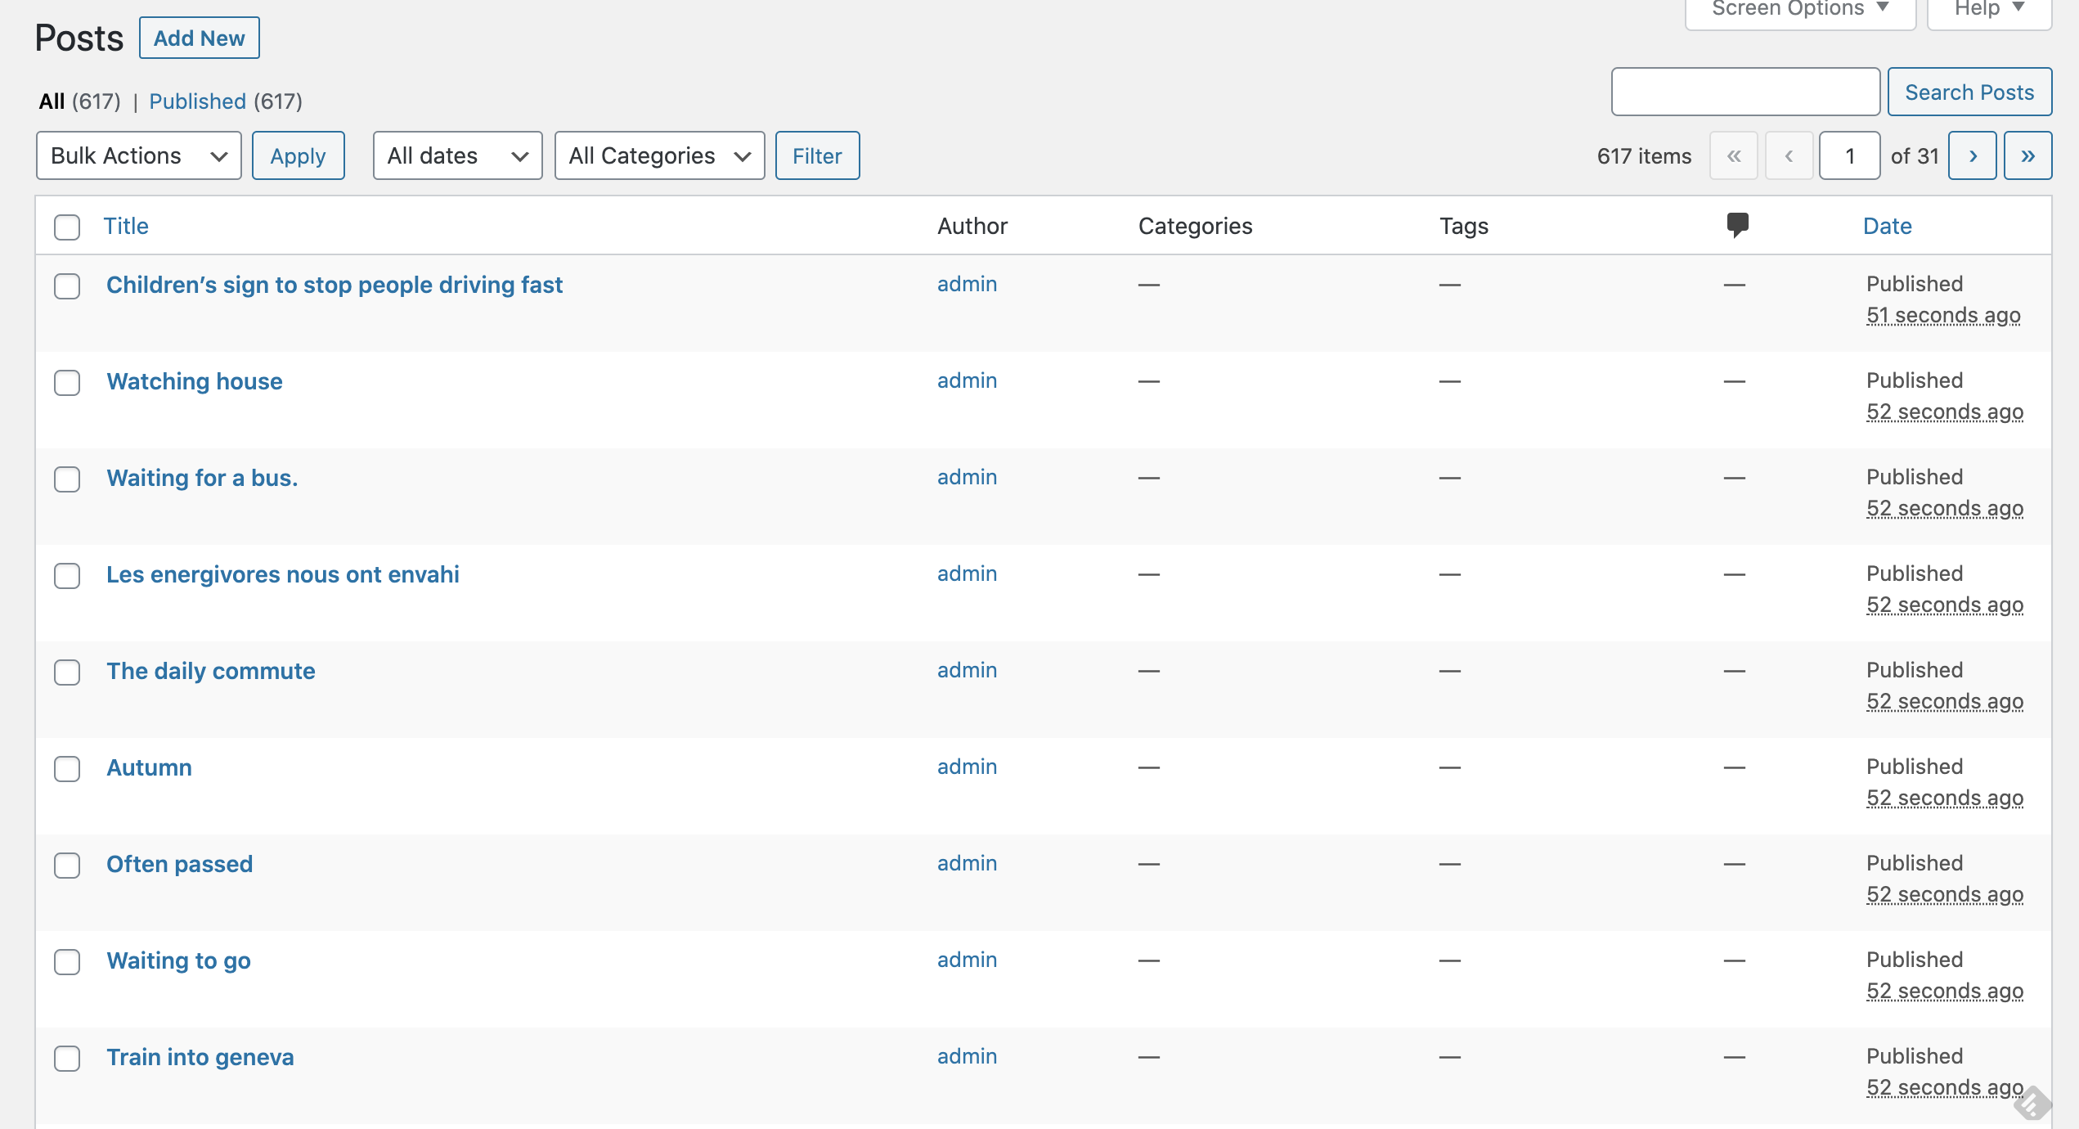This screenshot has height=1129, width=2079.
Task: Click the Search Posts button
Action: tap(1969, 90)
